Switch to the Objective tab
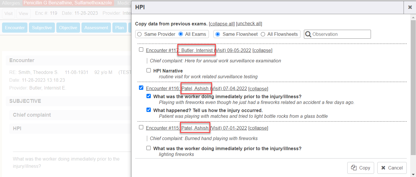This screenshot has height=177, width=416. pos(68,28)
